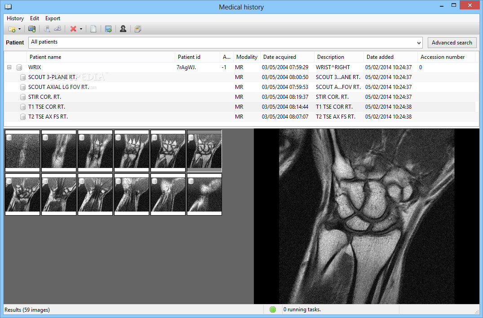Select the T1 TSE COR RT. series
Screen dimensions: 483x318
[x=239, y=107]
